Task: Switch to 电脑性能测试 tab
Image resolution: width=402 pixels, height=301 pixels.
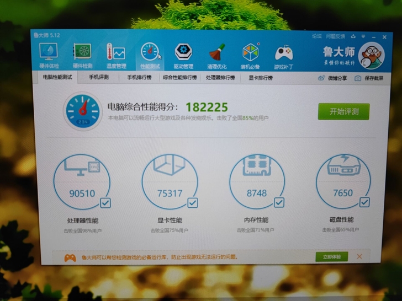Action: pos(57,77)
